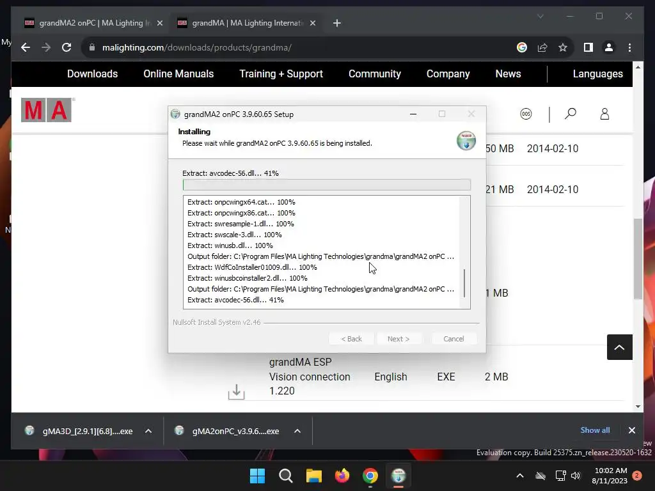The width and height of the screenshot is (655, 491).
Task: Close the downloads bar
Action: click(x=631, y=430)
